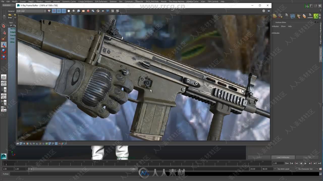Open the Animation menu set dropdown
The width and height of the screenshot is (323, 181).
(8, 5)
